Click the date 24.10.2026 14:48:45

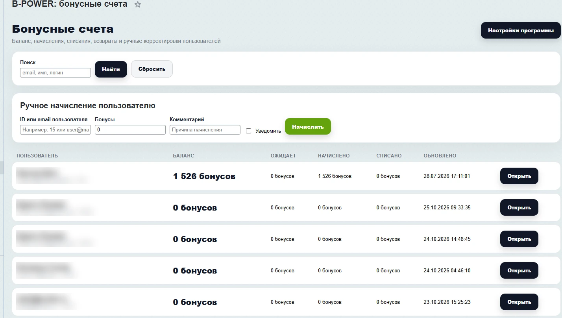tap(447, 239)
